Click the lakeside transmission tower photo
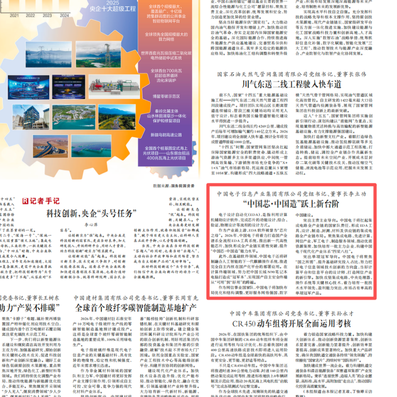The image size is (397, 397). click(97, 54)
